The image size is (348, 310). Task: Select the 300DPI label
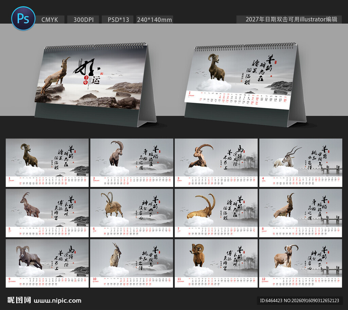(84, 19)
